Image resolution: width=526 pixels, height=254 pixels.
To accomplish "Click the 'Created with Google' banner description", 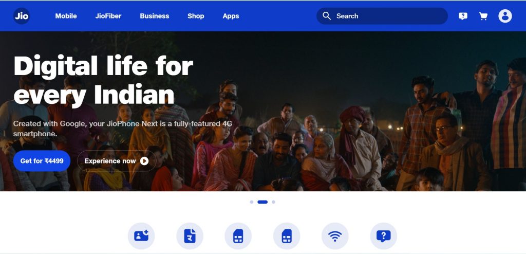I will tap(123, 129).
